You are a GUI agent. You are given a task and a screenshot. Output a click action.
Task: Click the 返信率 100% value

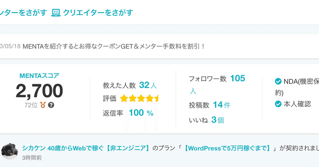[x=141, y=113]
